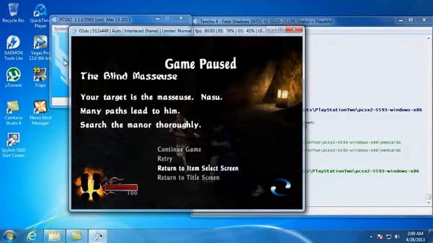The image size is (433, 243).
Task: Minimize the GSdx game window
Action: pyautogui.click(x=271, y=30)
